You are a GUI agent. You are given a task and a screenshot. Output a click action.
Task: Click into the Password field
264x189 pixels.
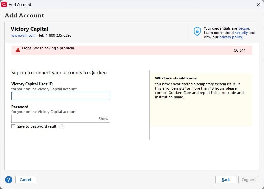tap(55, 119)
